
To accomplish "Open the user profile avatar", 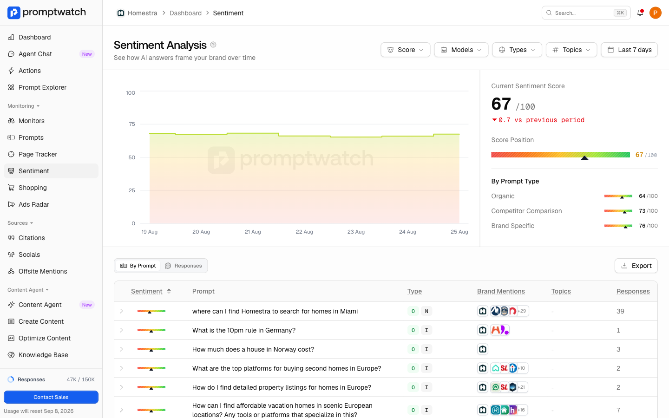I will pos(655,13).
